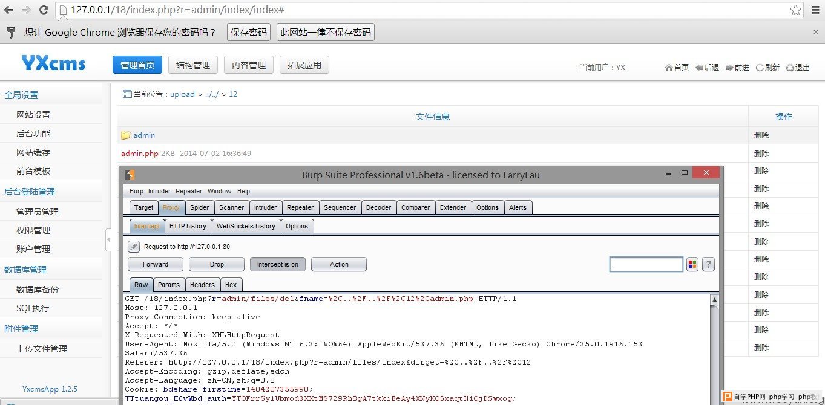Click the browser forward arrow
Screen dimensions: 825x405
[26, 10]
